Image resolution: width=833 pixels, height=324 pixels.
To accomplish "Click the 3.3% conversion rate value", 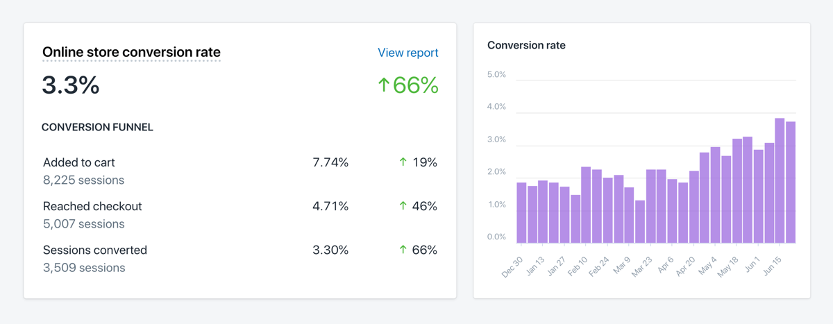I will point(71,85).
